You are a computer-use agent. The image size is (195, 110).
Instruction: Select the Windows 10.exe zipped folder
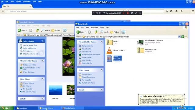pos(147,50)
